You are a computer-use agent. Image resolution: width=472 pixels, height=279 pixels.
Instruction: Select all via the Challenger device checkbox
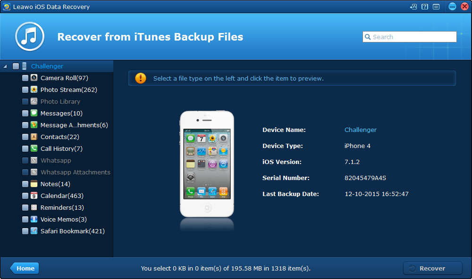[16, 66]
